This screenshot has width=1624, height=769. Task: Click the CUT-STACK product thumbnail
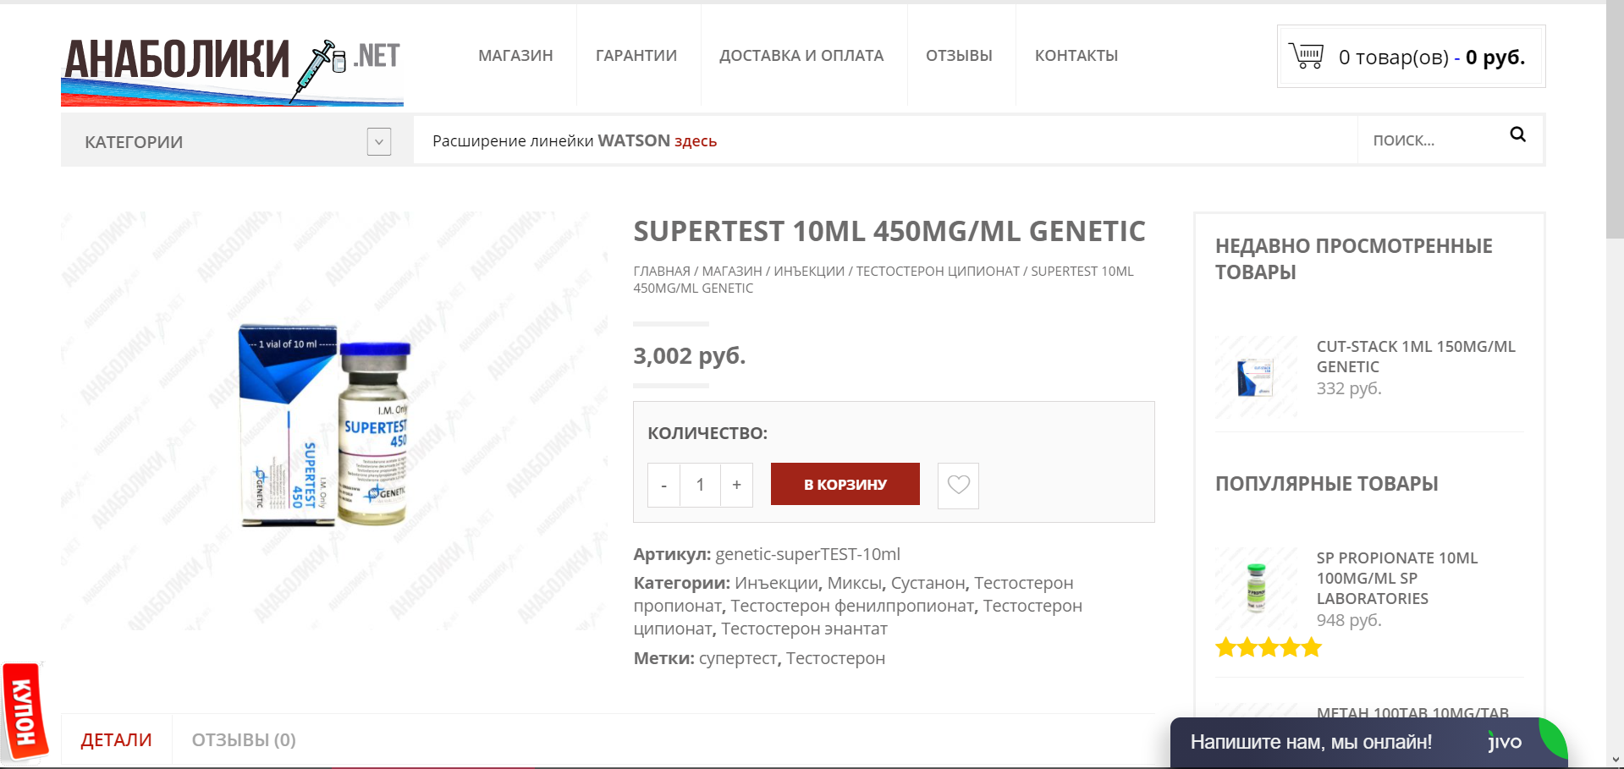click(1256, 376)
